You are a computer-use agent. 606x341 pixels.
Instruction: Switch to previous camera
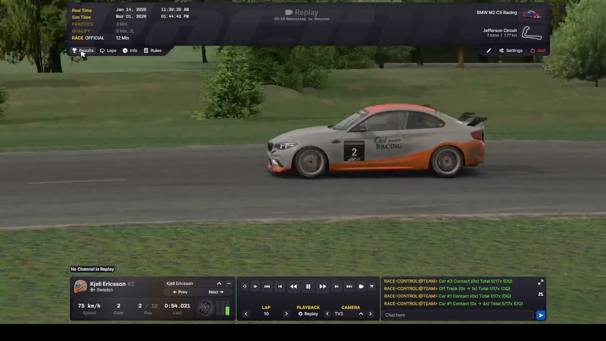coord(327,314)
